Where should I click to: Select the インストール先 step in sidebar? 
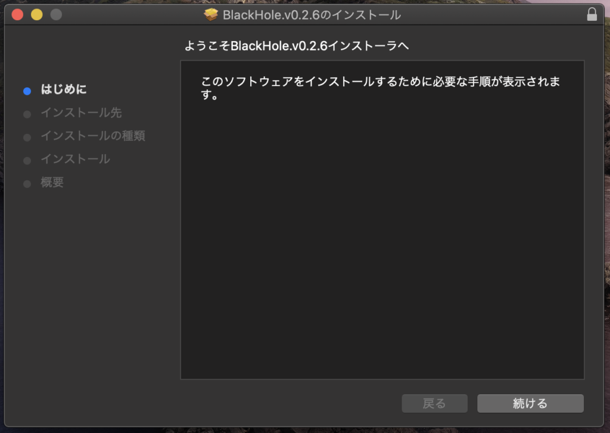pos(81,112)
